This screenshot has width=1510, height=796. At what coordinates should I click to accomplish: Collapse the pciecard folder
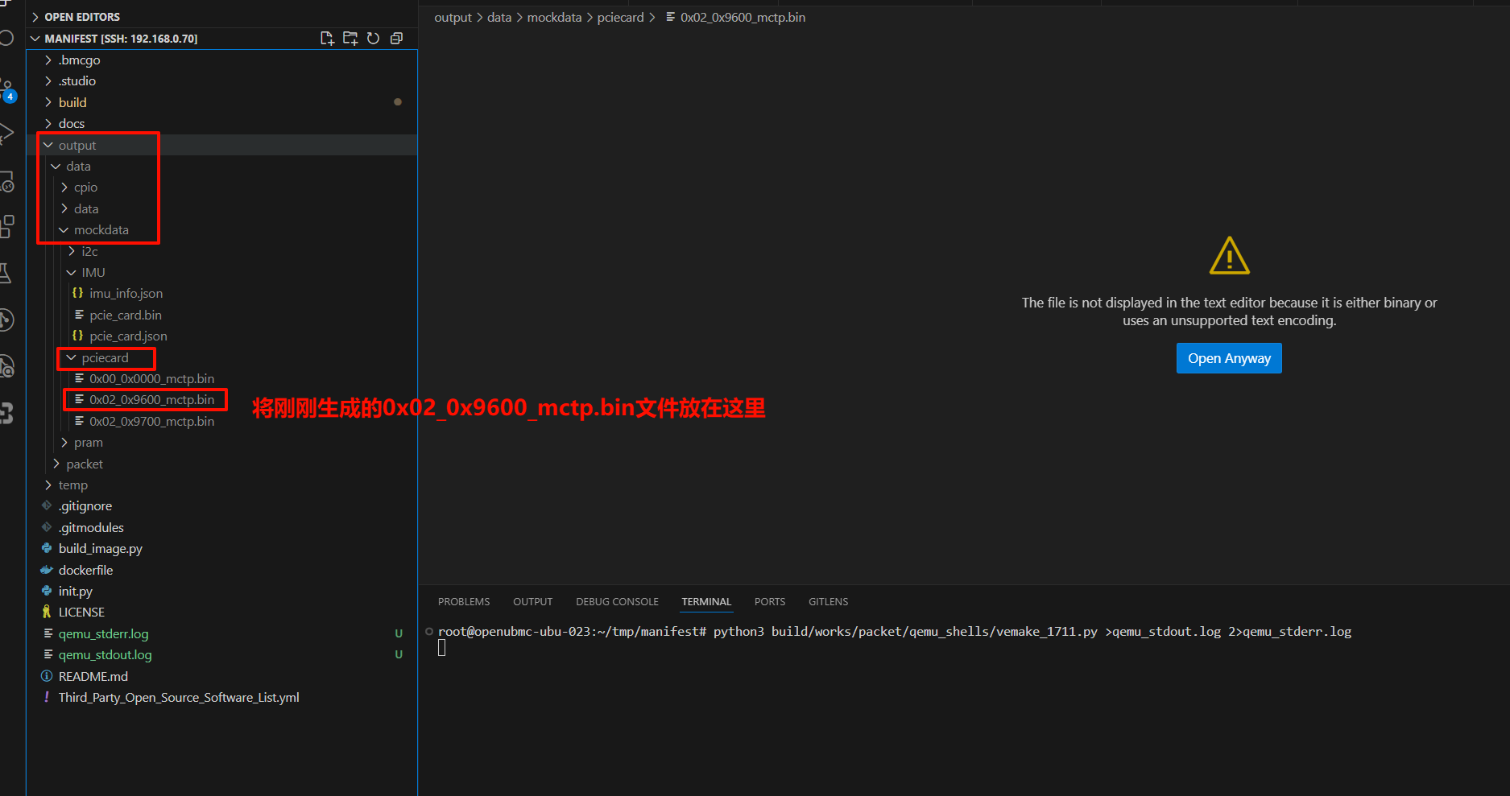105,358
